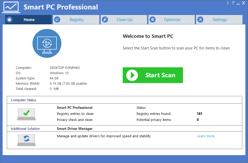Click the 'Smart Driver Manager' heading
This screenshot has width=248, height=163.
coord(75,129)
